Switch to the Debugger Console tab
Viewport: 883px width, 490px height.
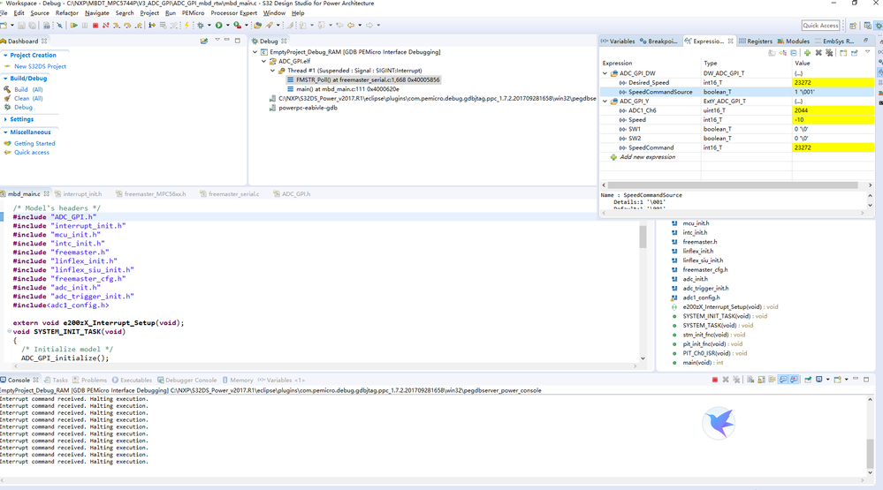[187, 381]
